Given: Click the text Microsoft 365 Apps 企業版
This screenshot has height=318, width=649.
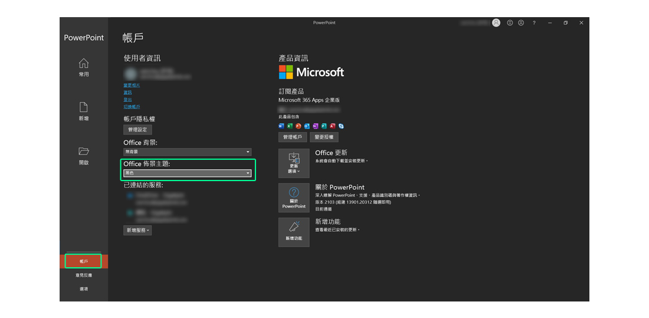Looking at the screenshot, I should (x=309, y=100).
